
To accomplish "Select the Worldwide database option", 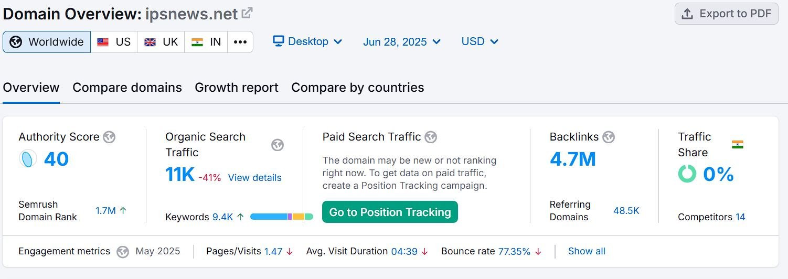I will [x=47, y=42].
